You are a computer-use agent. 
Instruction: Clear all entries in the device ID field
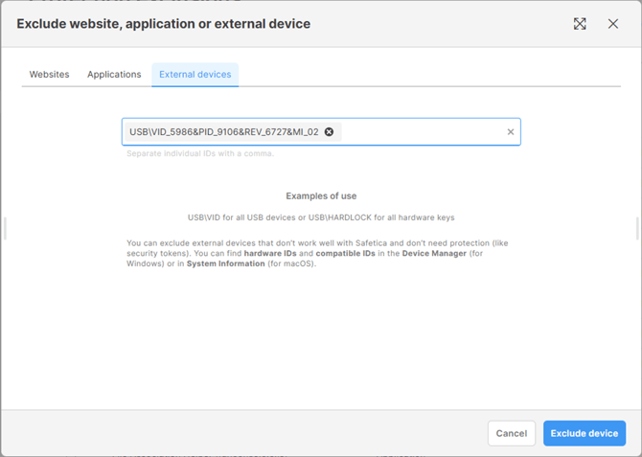tap(511, 132)
